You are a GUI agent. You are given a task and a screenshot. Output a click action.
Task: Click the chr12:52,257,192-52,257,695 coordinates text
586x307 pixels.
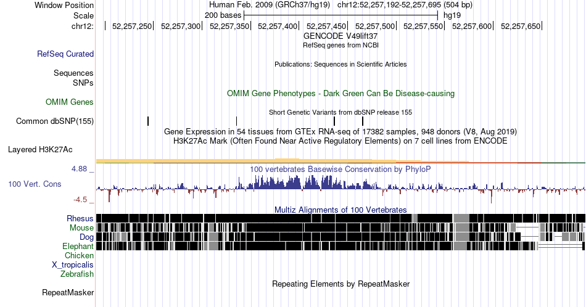[405, 5]
